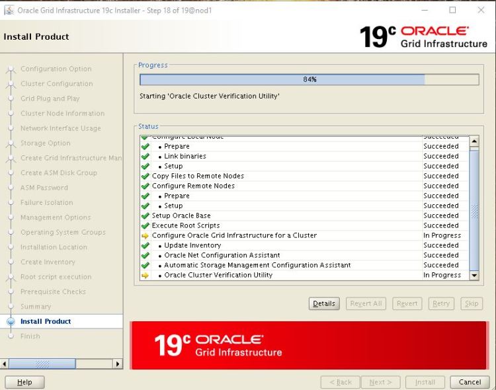Open the Details button
The height and width of the screenshot is (390, 496).
(323, 303)
